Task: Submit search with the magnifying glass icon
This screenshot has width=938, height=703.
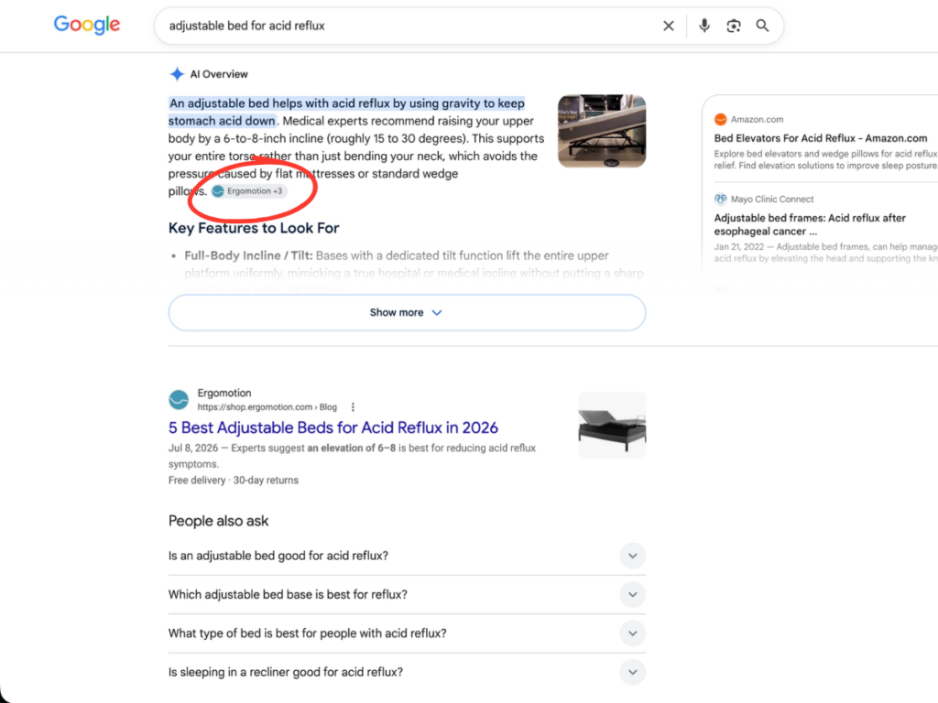Action: tap(762, 26)
